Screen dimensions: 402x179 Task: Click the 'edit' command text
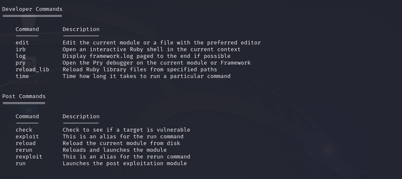point(22,43)
